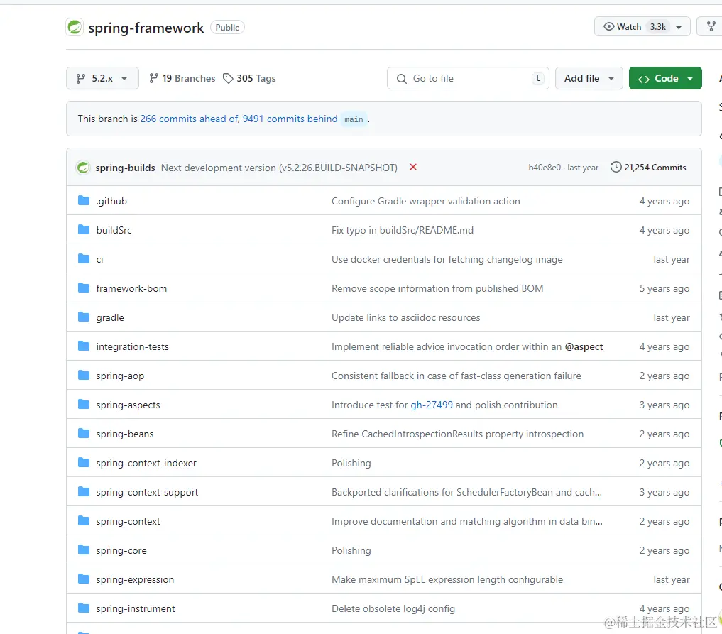
Task: Click the spring-context-support folder icon
Action: 84,492
